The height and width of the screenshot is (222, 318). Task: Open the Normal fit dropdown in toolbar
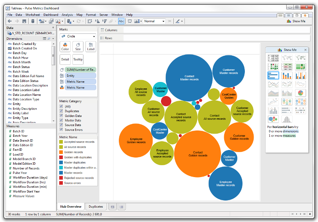tap(154, 21)
